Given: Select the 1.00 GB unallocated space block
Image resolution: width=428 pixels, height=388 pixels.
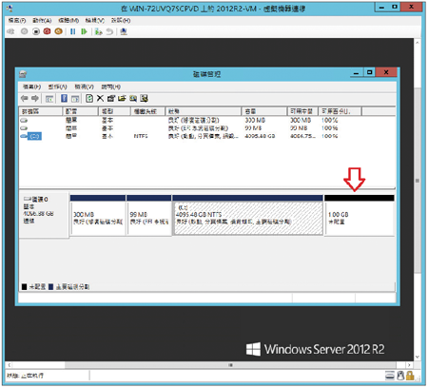Looking at the screenshot, I should (360, 215).
